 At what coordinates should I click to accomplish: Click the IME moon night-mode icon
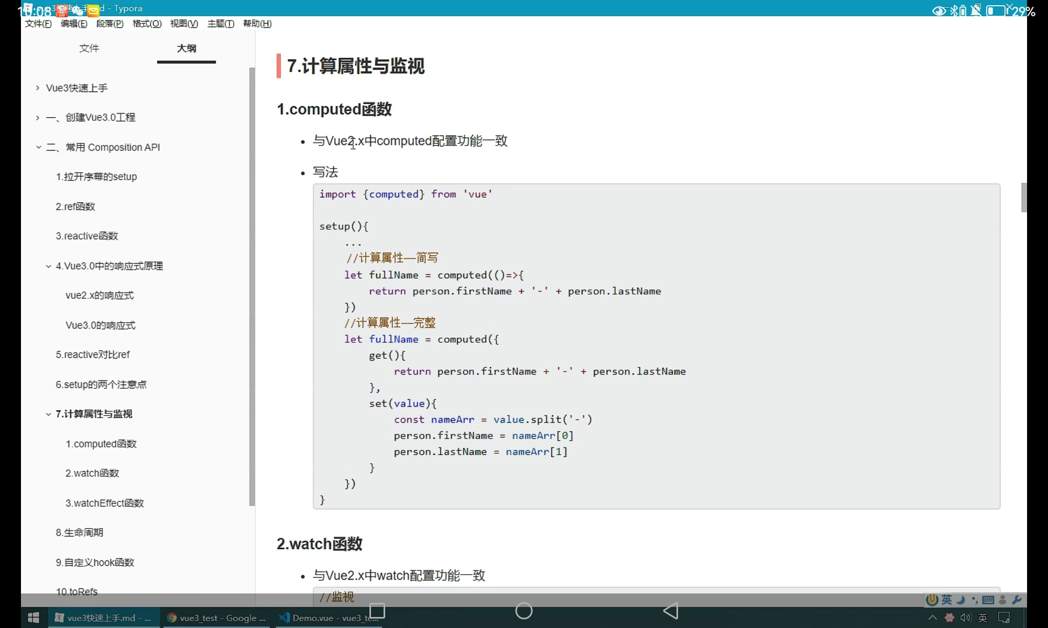[x=961, y=600]
